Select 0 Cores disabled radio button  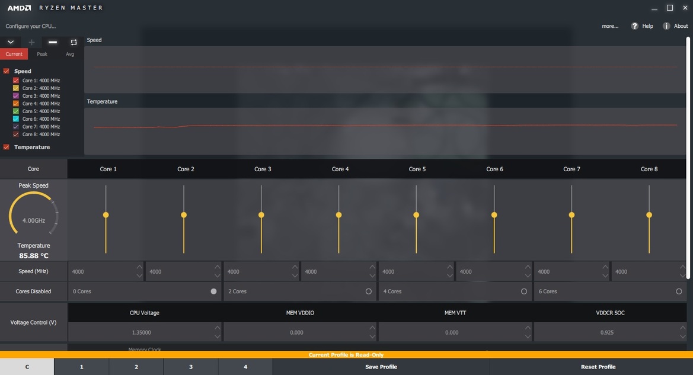[x=213, y=291]
